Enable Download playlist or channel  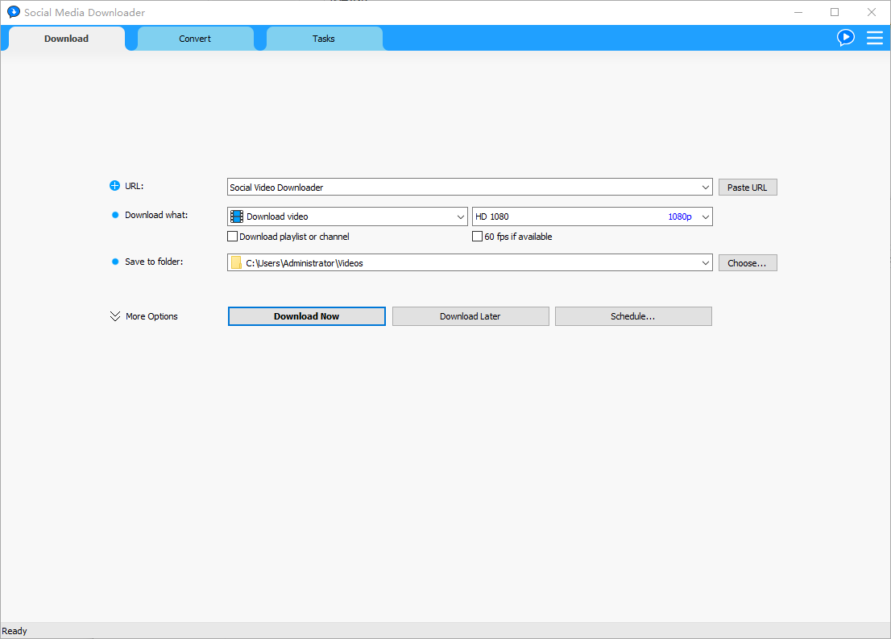(x=232, y=236)
